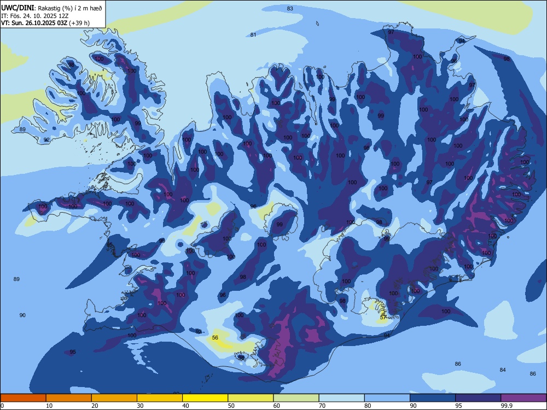The image size is (547, 410).
Task: Click the pale green 60–70 legend swatch
Action: [x=296, y=398]
